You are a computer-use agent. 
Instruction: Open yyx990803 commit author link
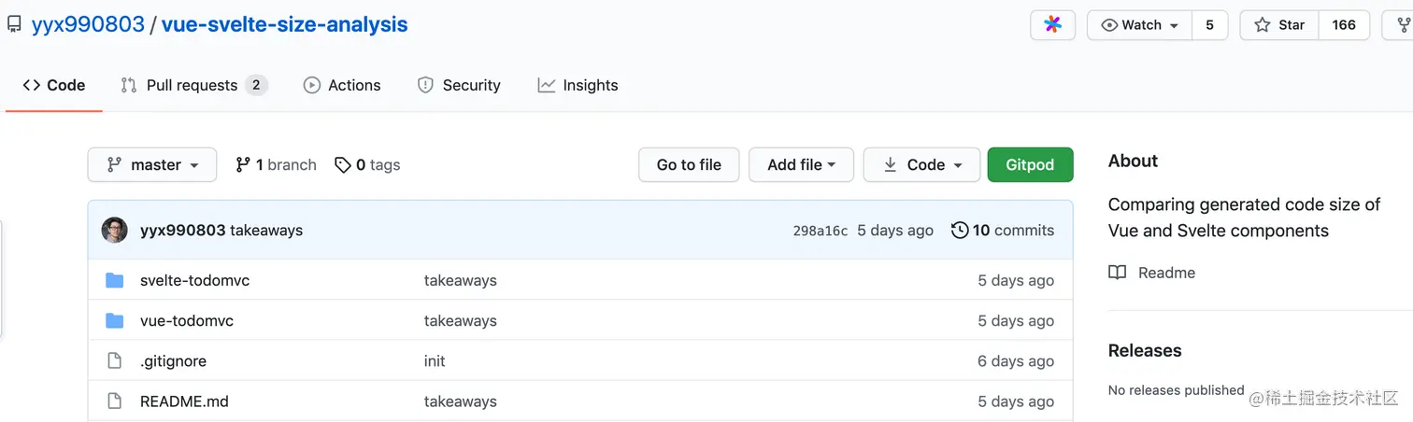[x=183, y=231]
